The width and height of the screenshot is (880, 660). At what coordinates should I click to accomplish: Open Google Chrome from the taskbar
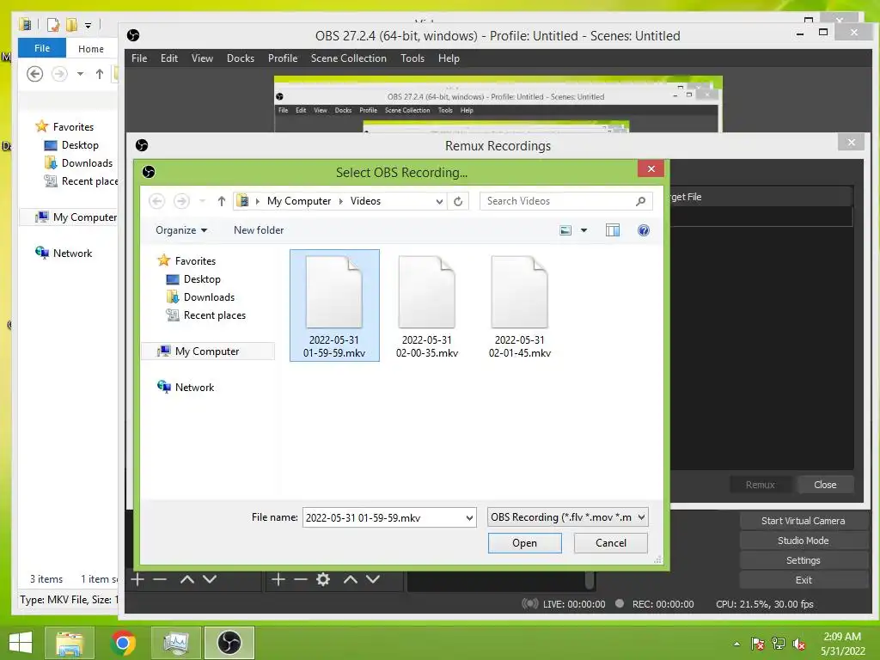tap(123, 643)
